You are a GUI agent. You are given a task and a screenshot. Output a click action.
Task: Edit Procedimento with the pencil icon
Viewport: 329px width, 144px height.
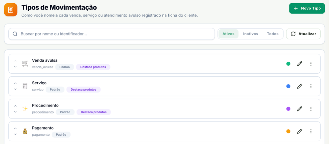(300, 109)
